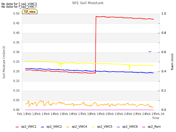Click the sp2_VWC4 legend entry

(77, 127)
